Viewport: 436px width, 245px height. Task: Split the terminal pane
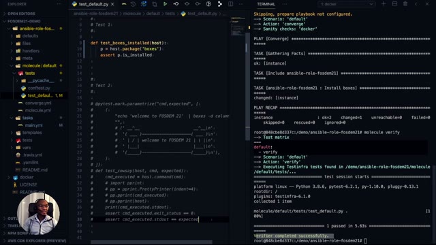coord(394,4)
